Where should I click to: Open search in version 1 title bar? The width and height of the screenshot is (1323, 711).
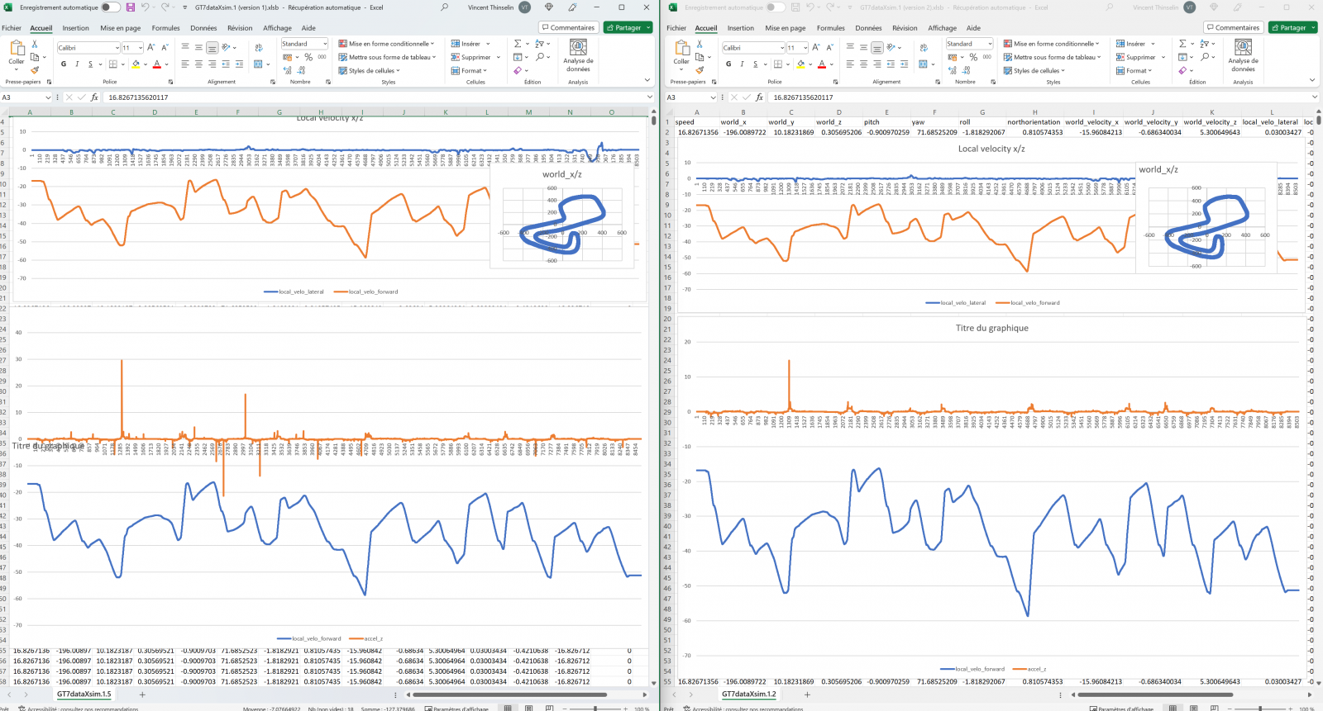[444, 7]
